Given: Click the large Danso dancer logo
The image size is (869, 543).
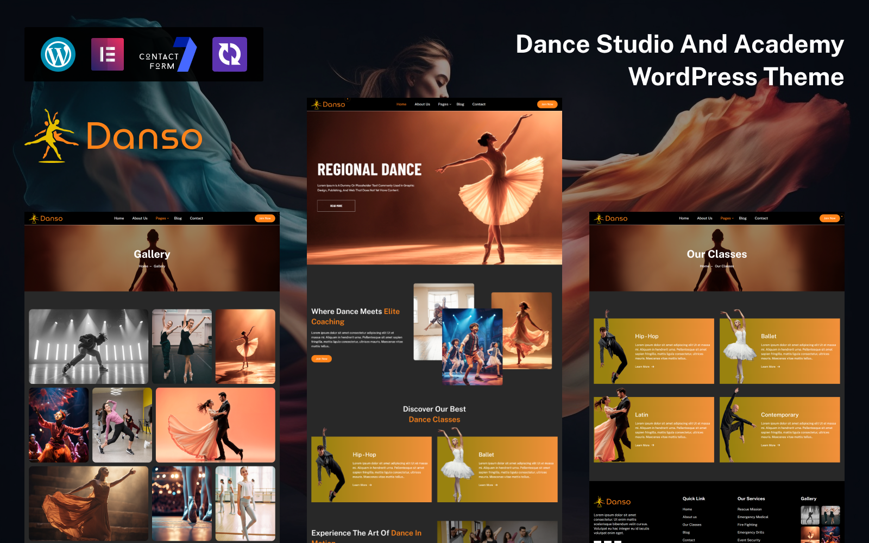Looking at the screenshot, I should click(114, 136).
